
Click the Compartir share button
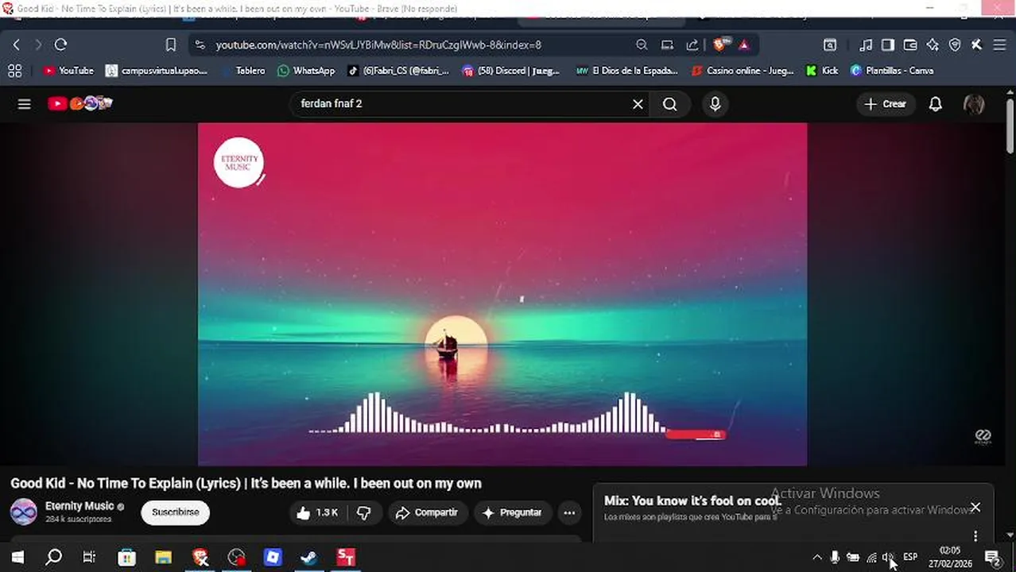[x=427, y=512]
